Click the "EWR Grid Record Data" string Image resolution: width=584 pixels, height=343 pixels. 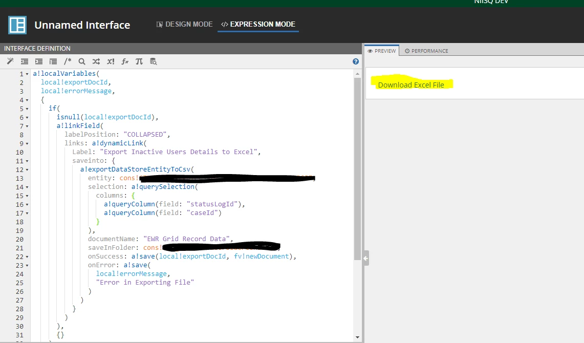186,239
